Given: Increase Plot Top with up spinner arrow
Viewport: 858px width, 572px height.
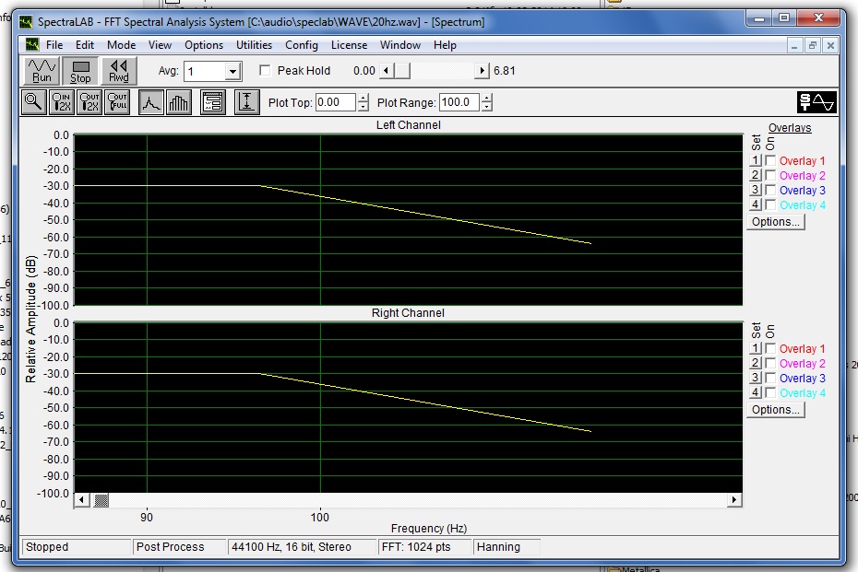Looking at the screenshot, I should (363, 99).
